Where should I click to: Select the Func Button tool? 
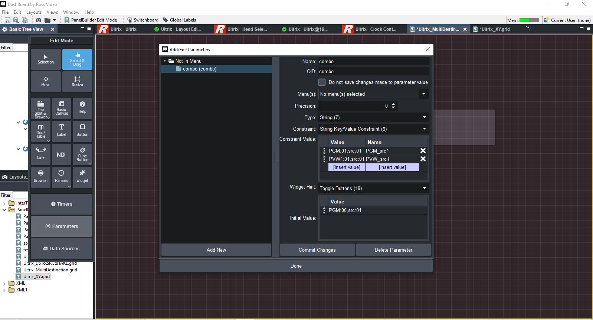(82, 154)
